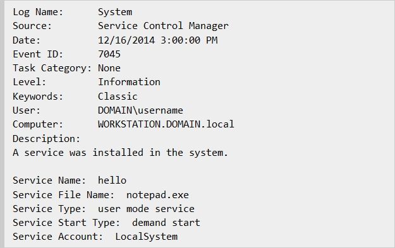Select the Source text Service Control Manager
Viewport: 395px width, 248px height.
click(163, 26)
